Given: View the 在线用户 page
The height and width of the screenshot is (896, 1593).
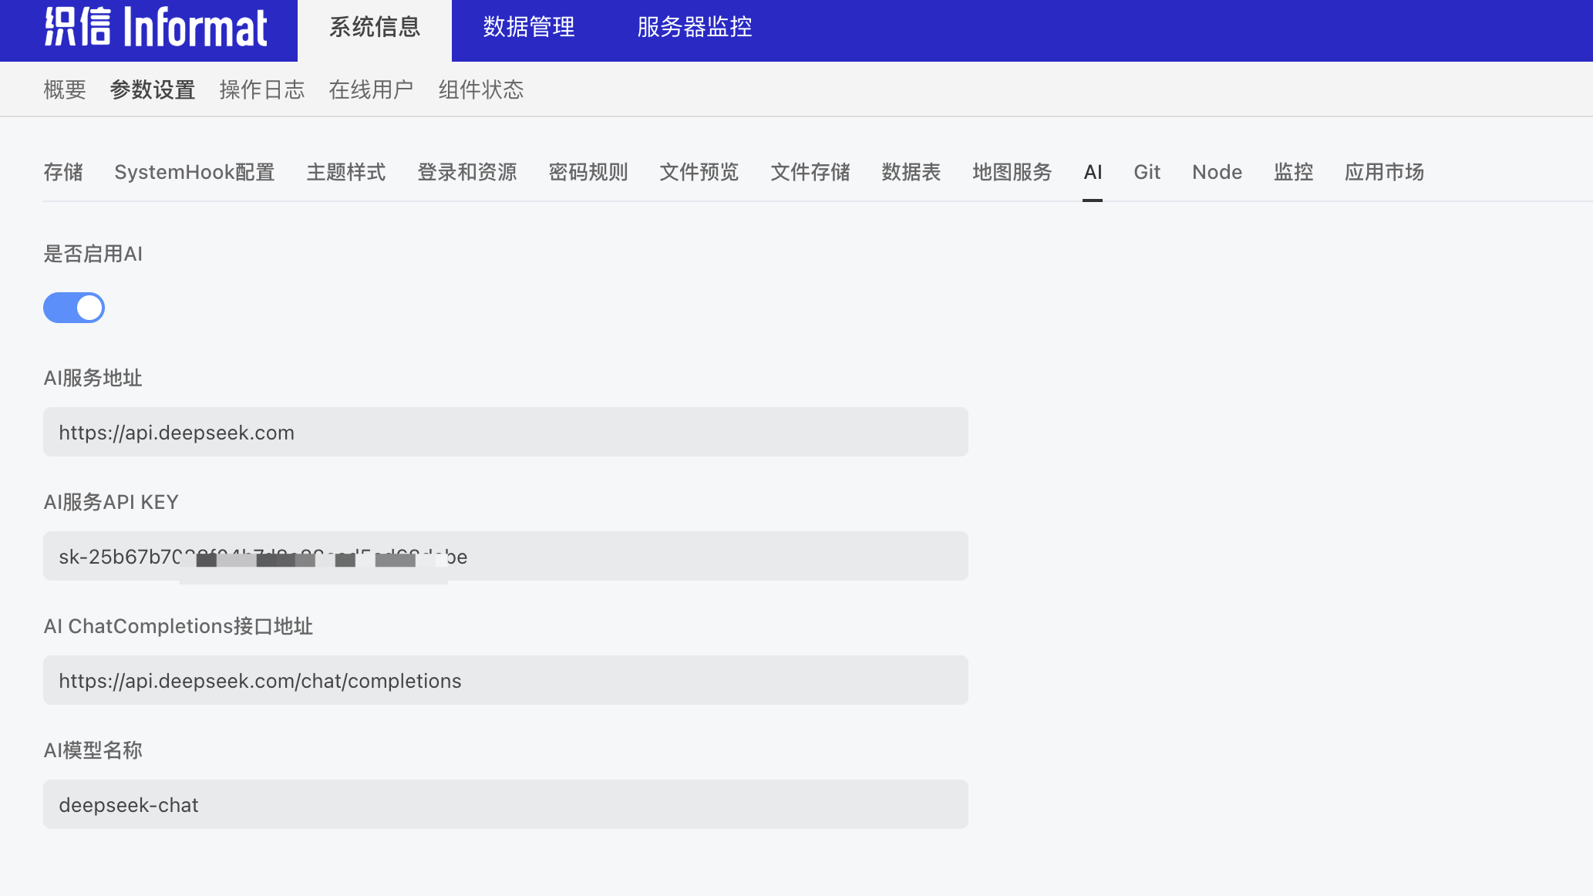Looking at the screenshot, I should point(370,89).
